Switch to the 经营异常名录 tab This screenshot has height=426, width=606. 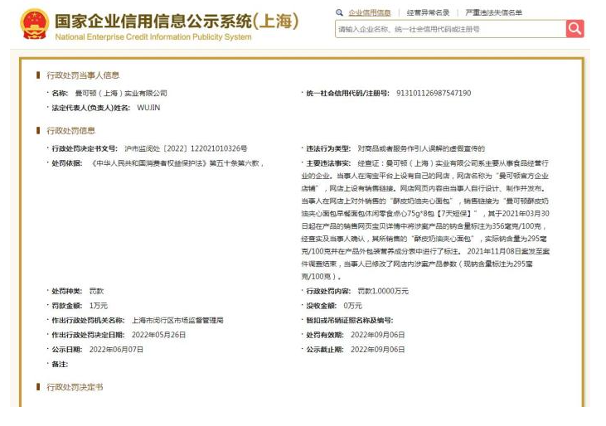428,12
